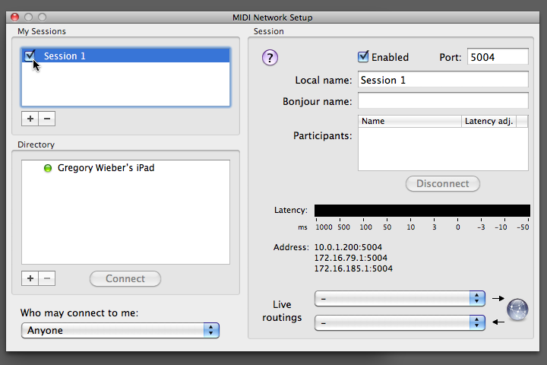Image resolution: width=547 pixels, height=365 pixels.
Task: Uncheck the Session 1 checkbox in My Sessions
Action: (x=30, y=56)
